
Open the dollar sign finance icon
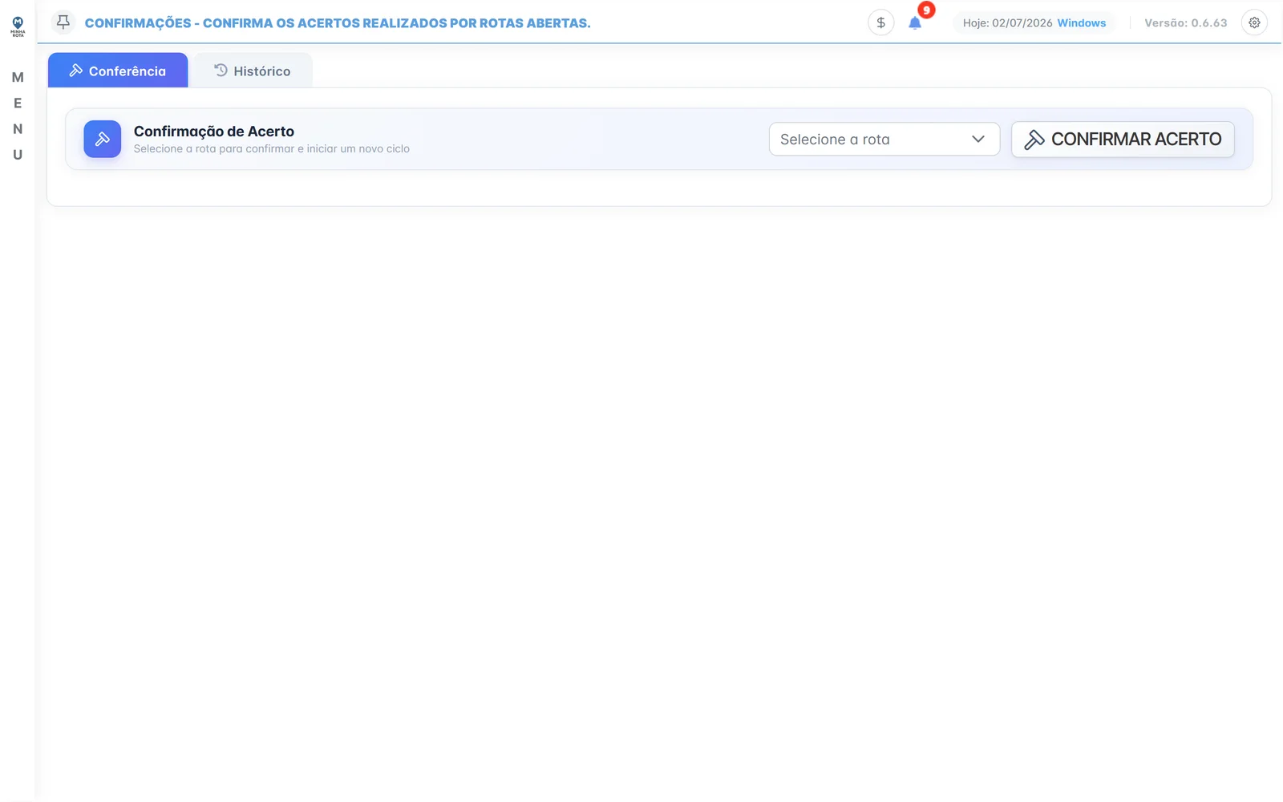coord(880,22)
